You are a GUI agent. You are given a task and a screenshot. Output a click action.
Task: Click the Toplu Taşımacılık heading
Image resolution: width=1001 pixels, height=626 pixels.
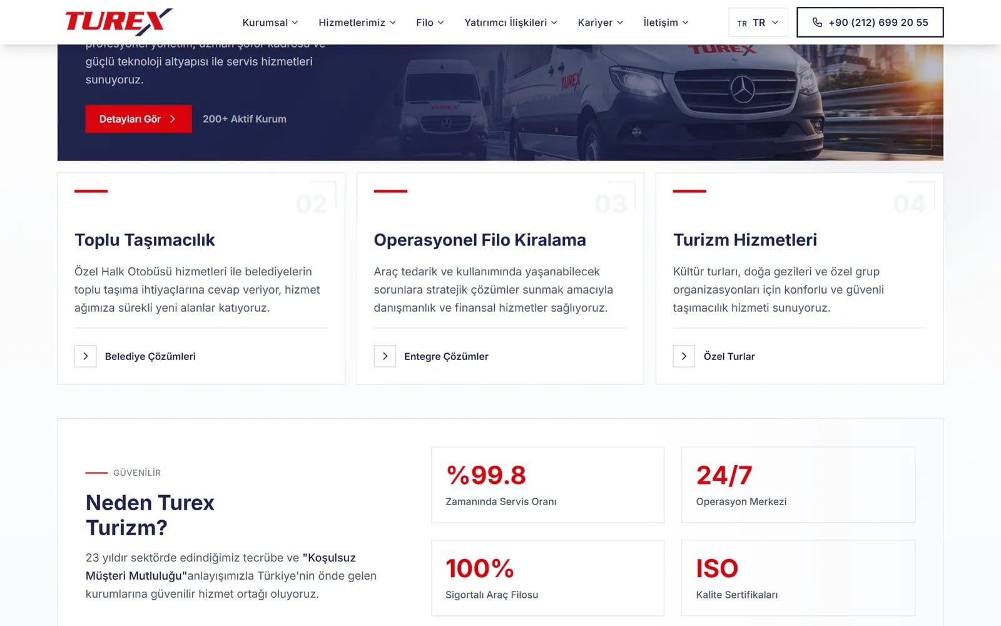(145, 240)
